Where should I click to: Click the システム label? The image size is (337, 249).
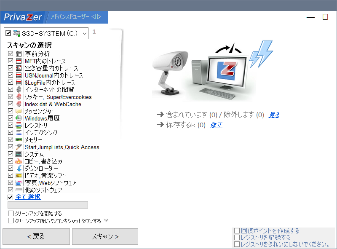pyautogui.click(x=34, y=154)
